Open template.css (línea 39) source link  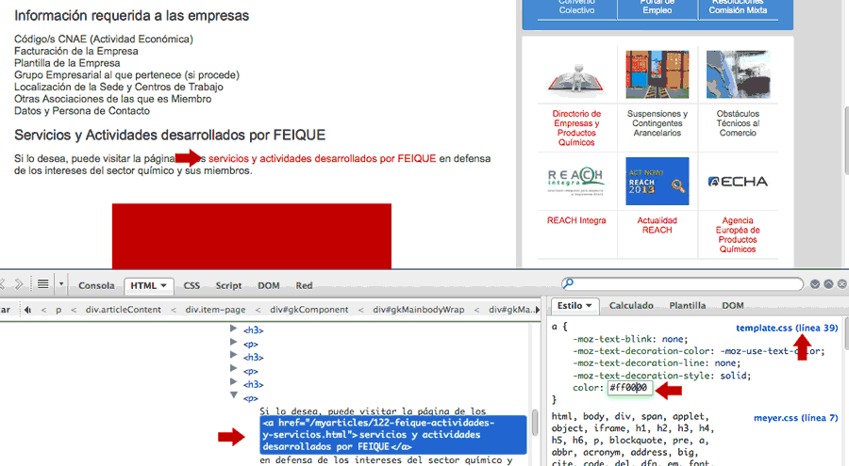point(787,328)
